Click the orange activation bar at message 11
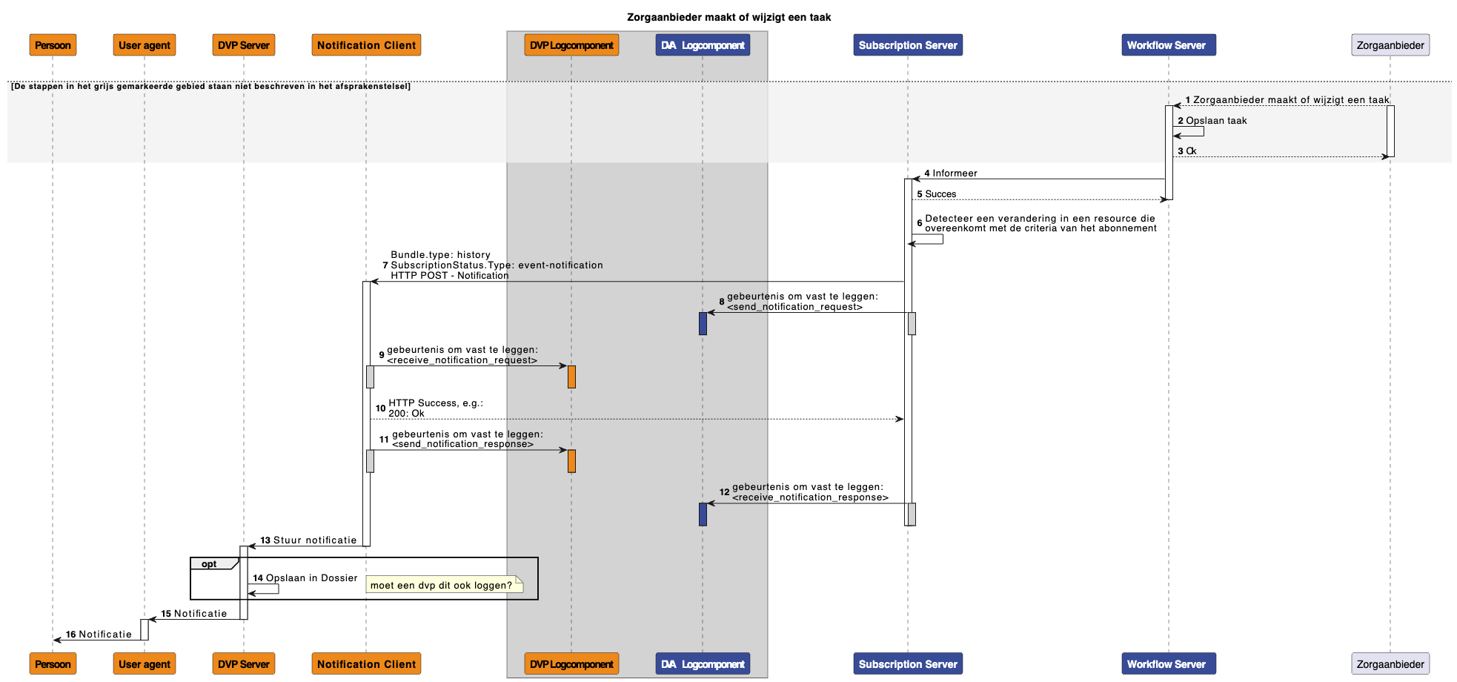 click(571, 461)
